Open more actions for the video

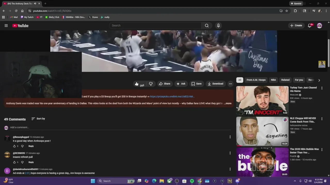coord(230,84)
